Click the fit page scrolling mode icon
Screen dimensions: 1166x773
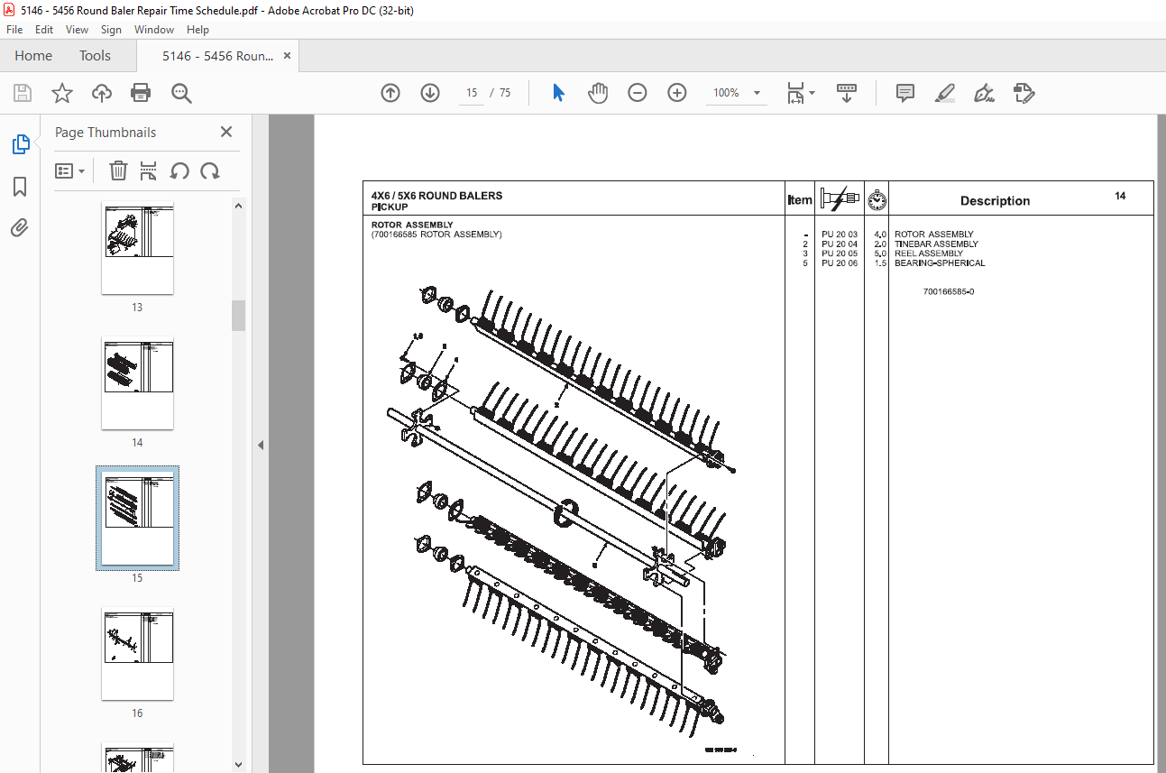coord(795,93)
